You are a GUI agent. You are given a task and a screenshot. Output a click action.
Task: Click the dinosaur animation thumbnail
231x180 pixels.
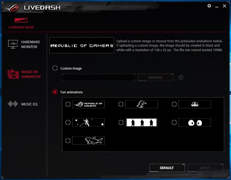142,104
